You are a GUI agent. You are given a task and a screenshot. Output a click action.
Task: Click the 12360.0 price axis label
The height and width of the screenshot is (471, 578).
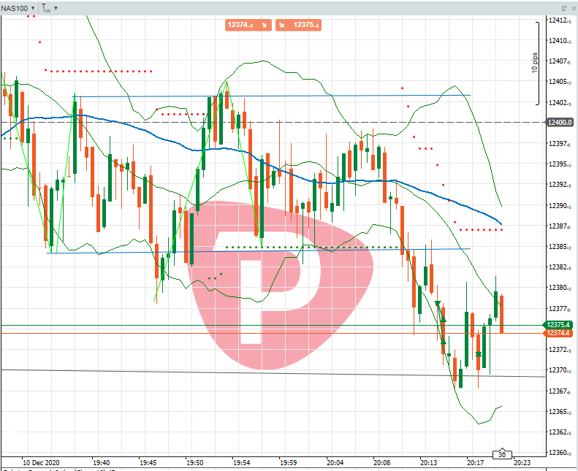click(x=560, y=453)
